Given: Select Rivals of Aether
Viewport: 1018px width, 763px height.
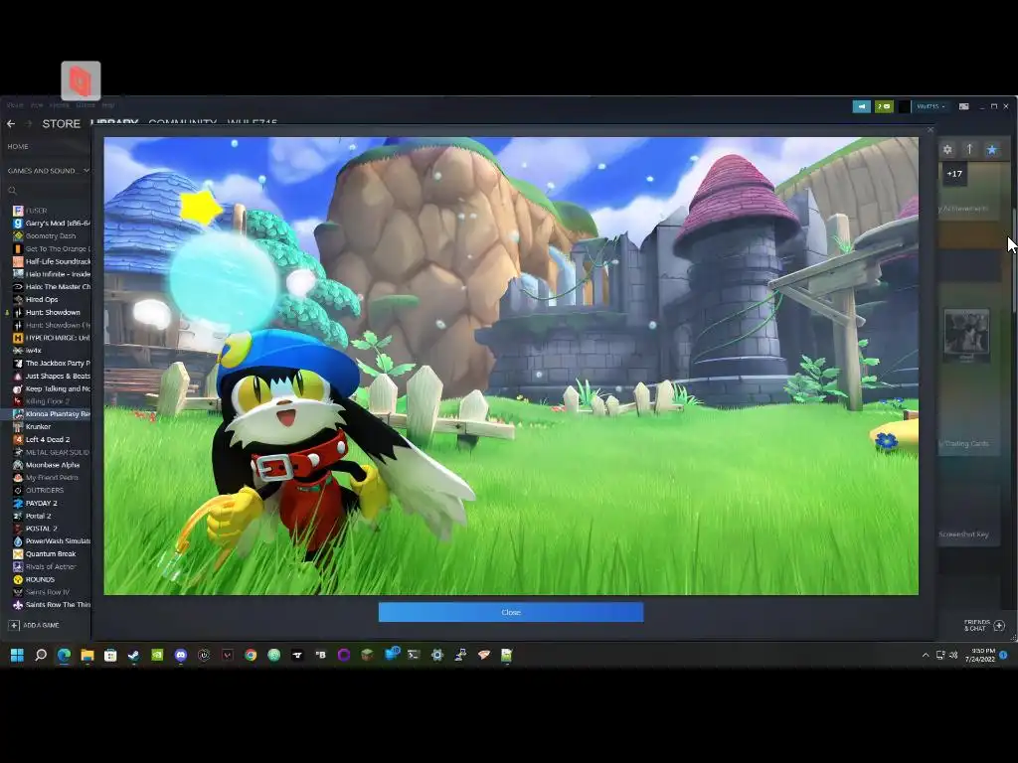Looking at the screenshot, I should click(x=52, y=566).
